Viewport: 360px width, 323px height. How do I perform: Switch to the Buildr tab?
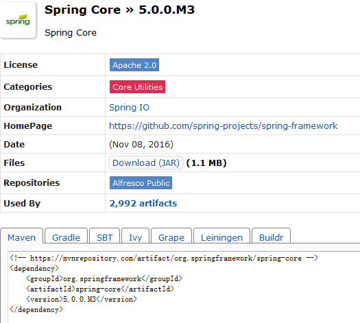pyautogui.click(x=271, y=237)
